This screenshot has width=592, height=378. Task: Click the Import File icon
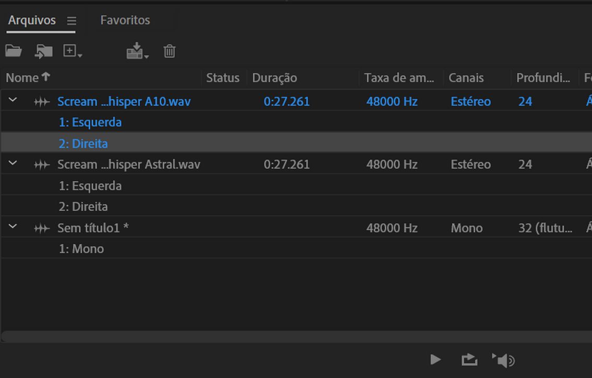point(43,51)
